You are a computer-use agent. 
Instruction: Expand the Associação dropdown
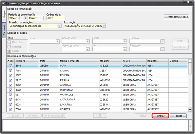coord(104,26)
